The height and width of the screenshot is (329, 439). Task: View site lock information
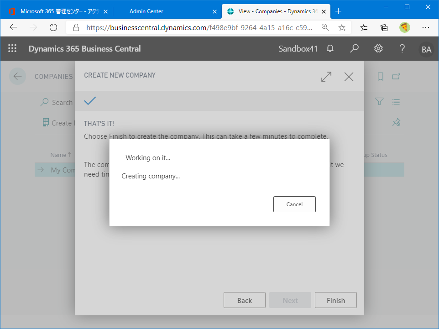tap(76, 27)
